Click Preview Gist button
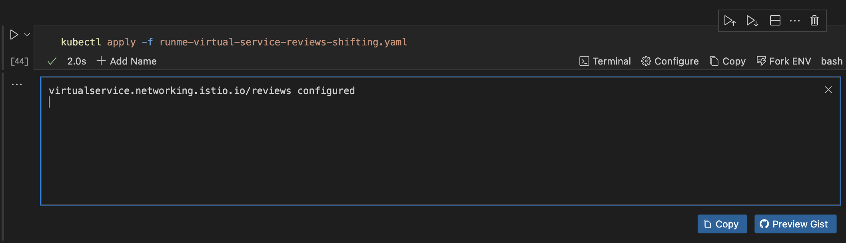 [x=795, y=224]
